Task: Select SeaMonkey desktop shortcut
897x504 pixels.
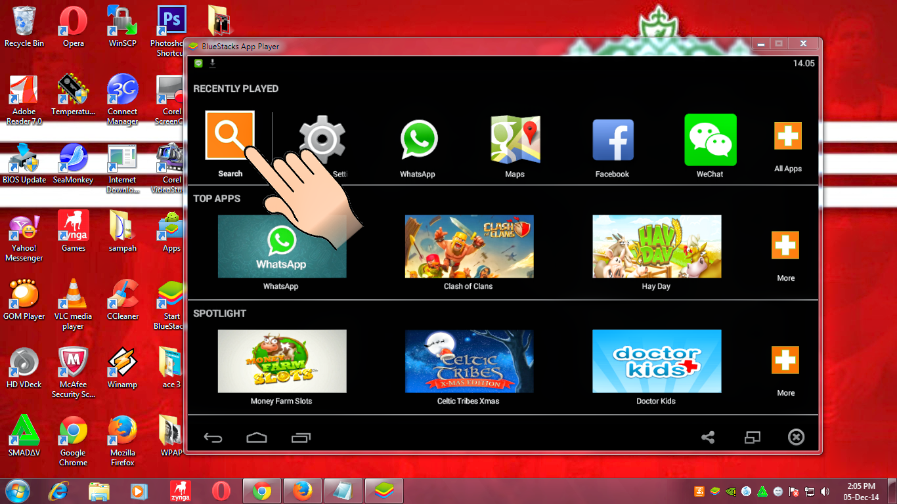Action: pyautogui.click(x=74, y=163)
